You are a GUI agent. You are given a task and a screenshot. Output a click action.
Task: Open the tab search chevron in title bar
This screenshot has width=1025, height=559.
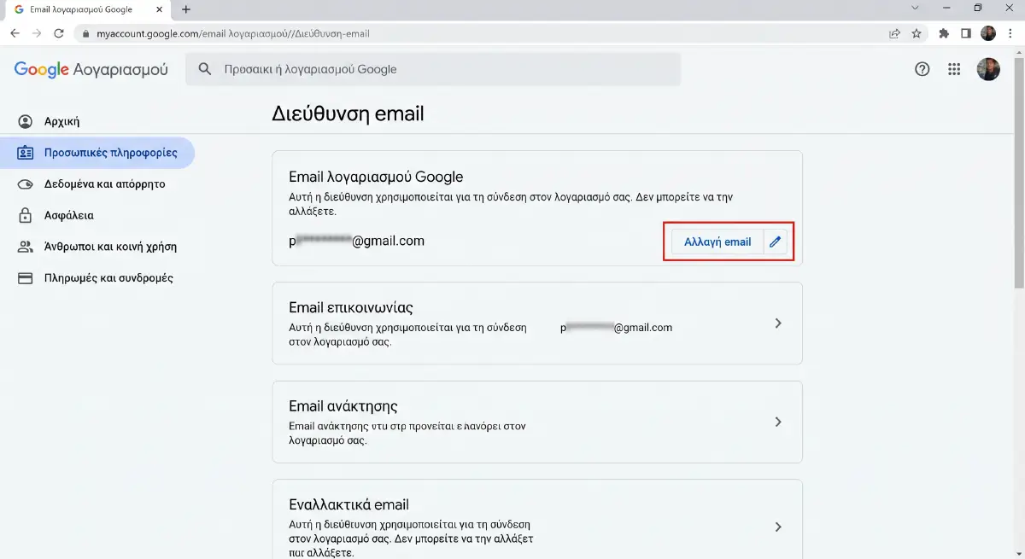[x=916, y=8]
